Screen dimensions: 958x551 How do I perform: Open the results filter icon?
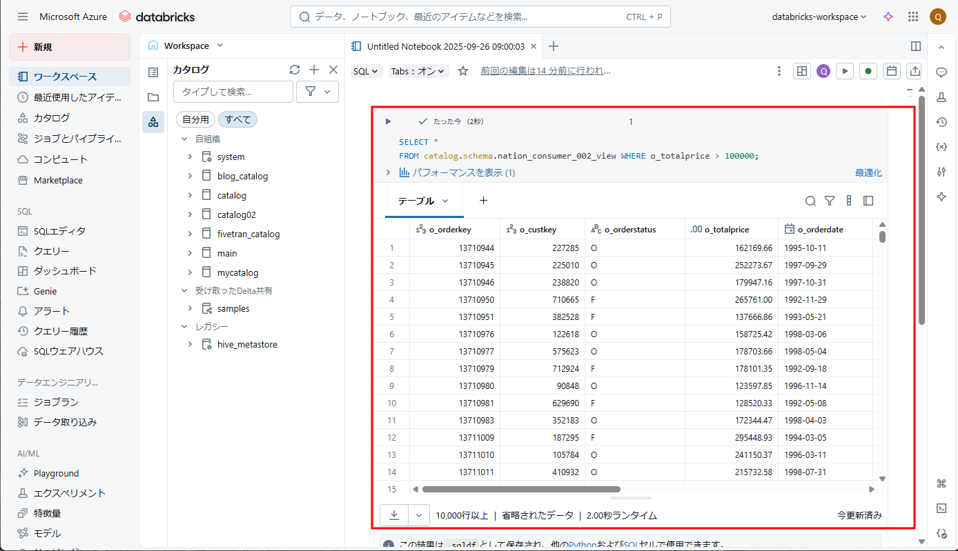(x=830, y=201)
